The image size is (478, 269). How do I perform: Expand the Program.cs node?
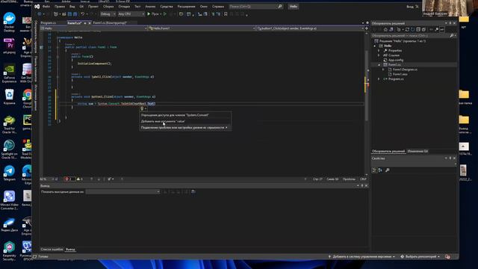pyautogui.click(x=379, y=79)
